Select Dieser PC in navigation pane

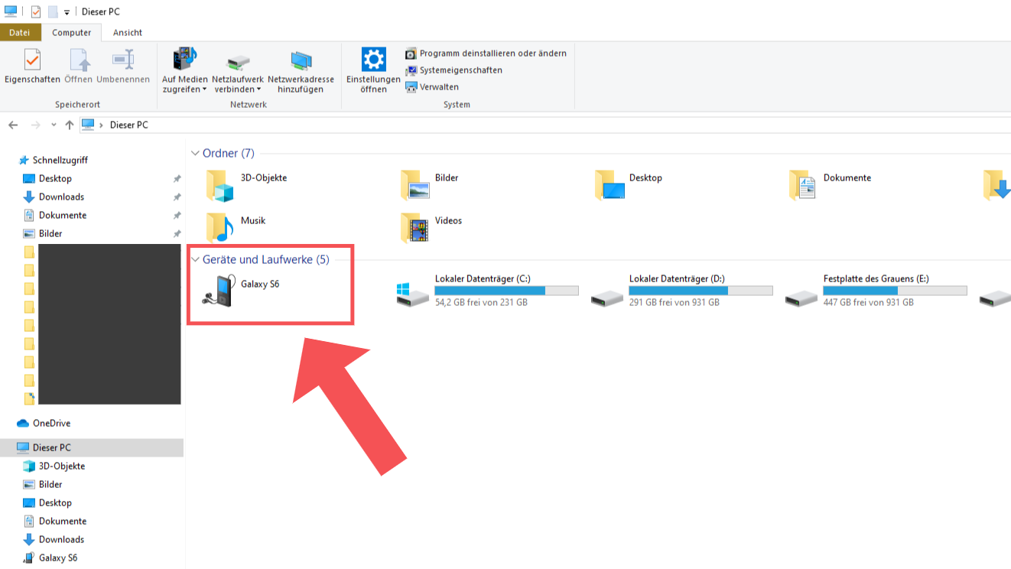[x=92, y=447]
